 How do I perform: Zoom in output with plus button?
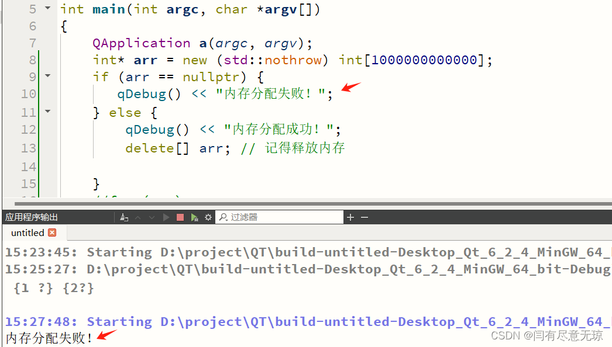[x=350, y=217]
